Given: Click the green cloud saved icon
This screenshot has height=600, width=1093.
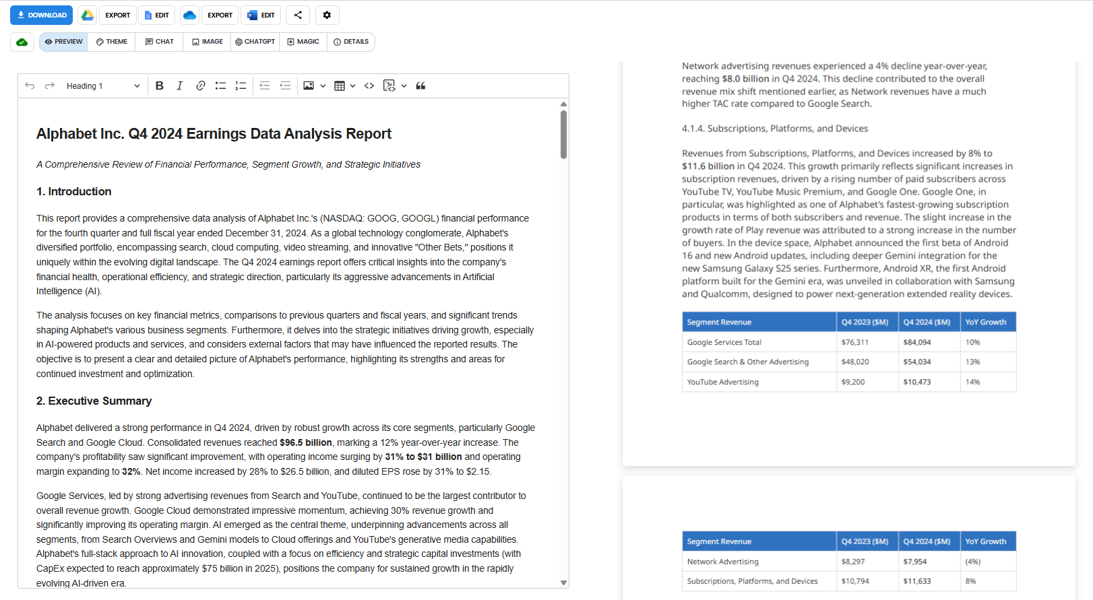Looking at the screenshot, I should click(22, 42).
